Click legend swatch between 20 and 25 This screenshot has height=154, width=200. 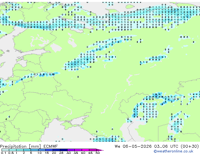56,150
